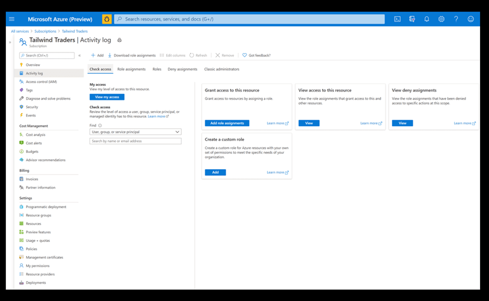This screenshot has height=301, width=489.
Task: Open the portal hamburger menu
Action: pos(12,19)
